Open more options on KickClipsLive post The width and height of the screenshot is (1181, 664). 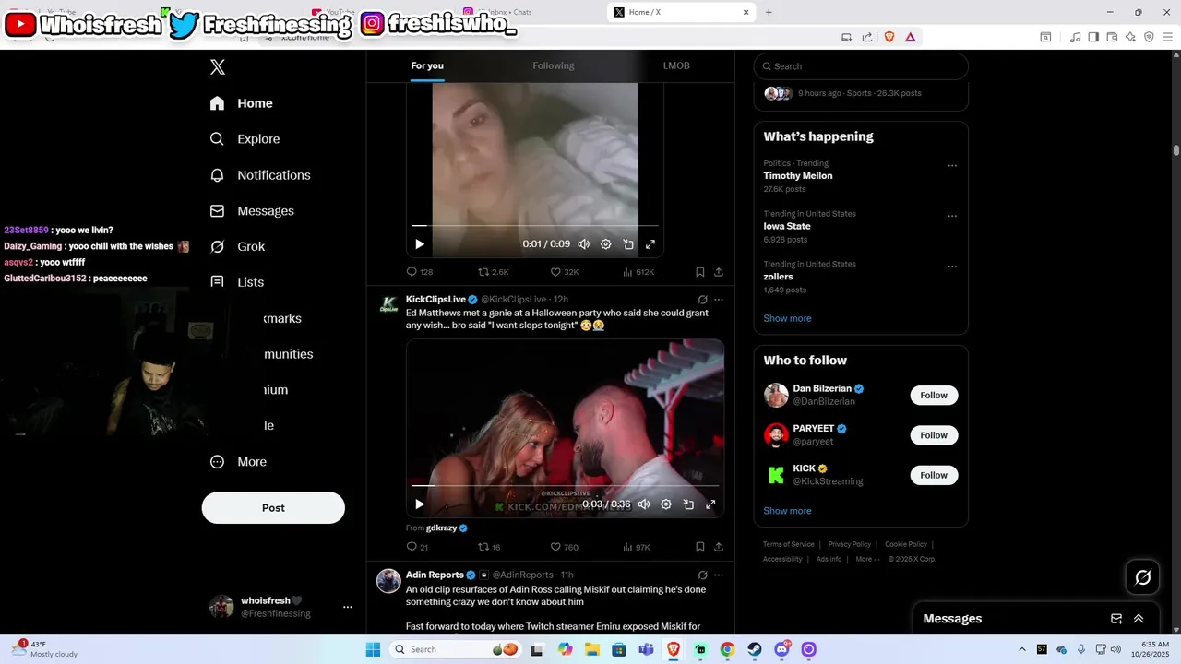point(719,300)
